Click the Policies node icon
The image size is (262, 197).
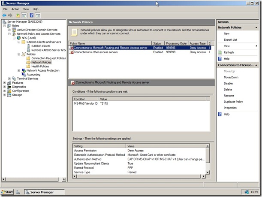click(24, 54)
